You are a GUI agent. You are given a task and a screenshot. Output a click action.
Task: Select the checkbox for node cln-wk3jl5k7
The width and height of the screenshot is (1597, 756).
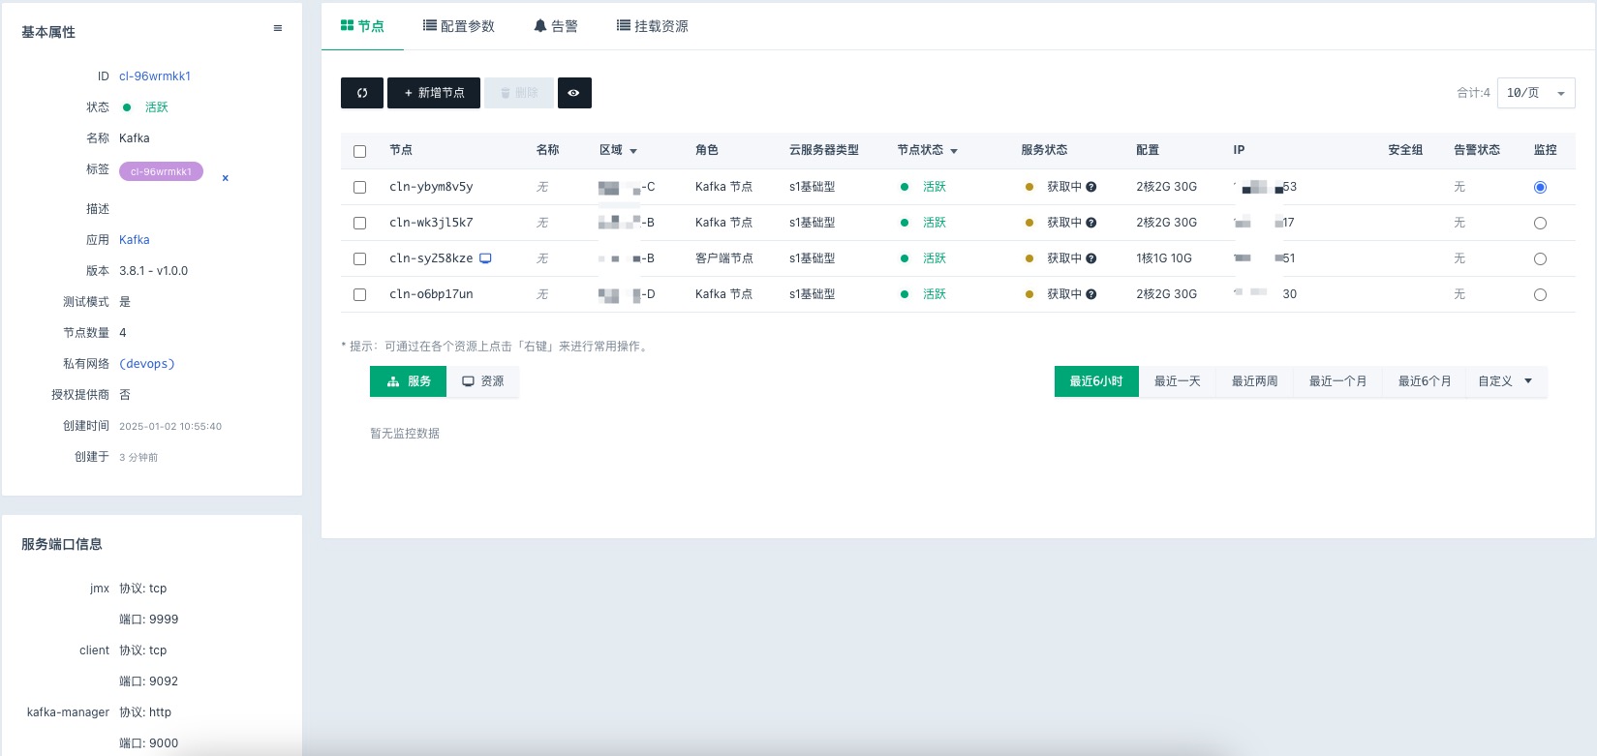(x=360, y=223)
